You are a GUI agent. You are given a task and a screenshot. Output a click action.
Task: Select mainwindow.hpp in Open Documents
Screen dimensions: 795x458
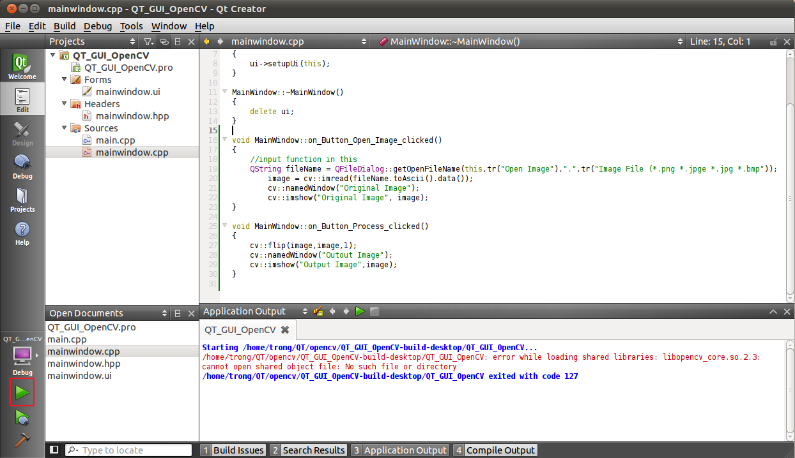[84, 364]
